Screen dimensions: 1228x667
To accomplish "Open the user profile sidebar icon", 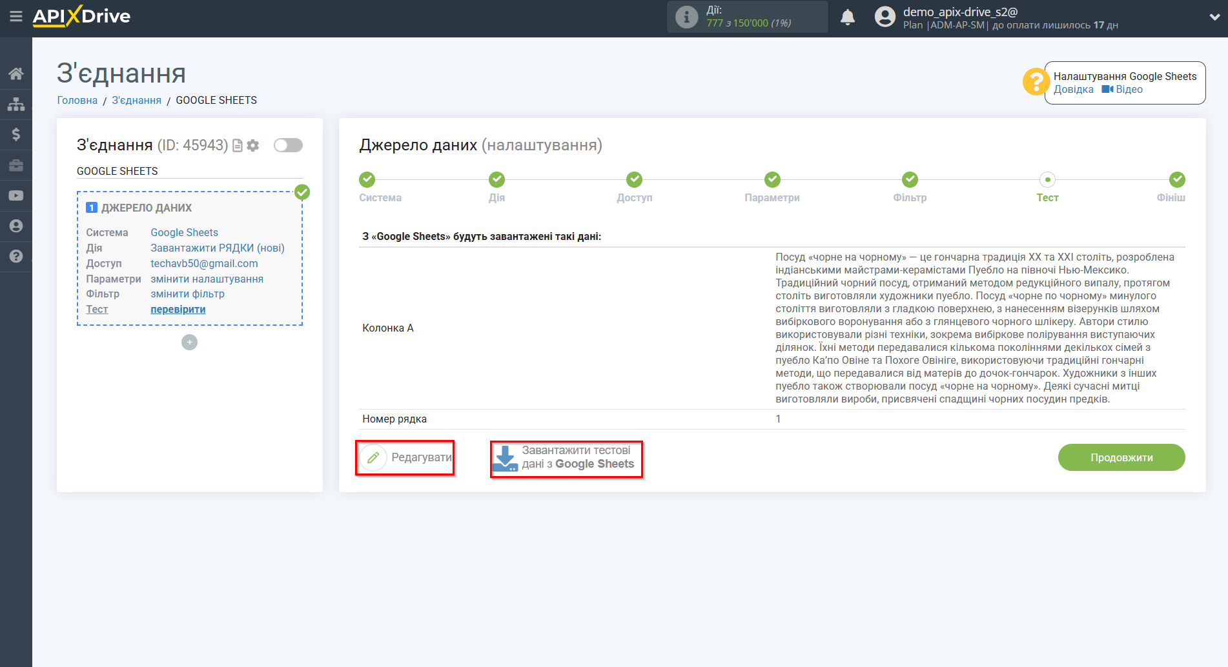I will [x=16, y=226].
